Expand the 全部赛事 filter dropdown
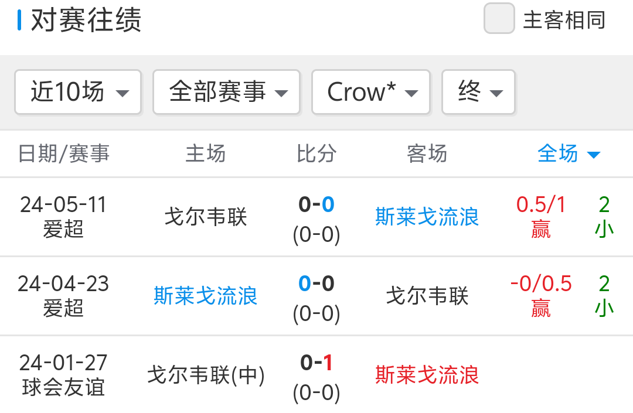633x413 pixels. (226, 92)
